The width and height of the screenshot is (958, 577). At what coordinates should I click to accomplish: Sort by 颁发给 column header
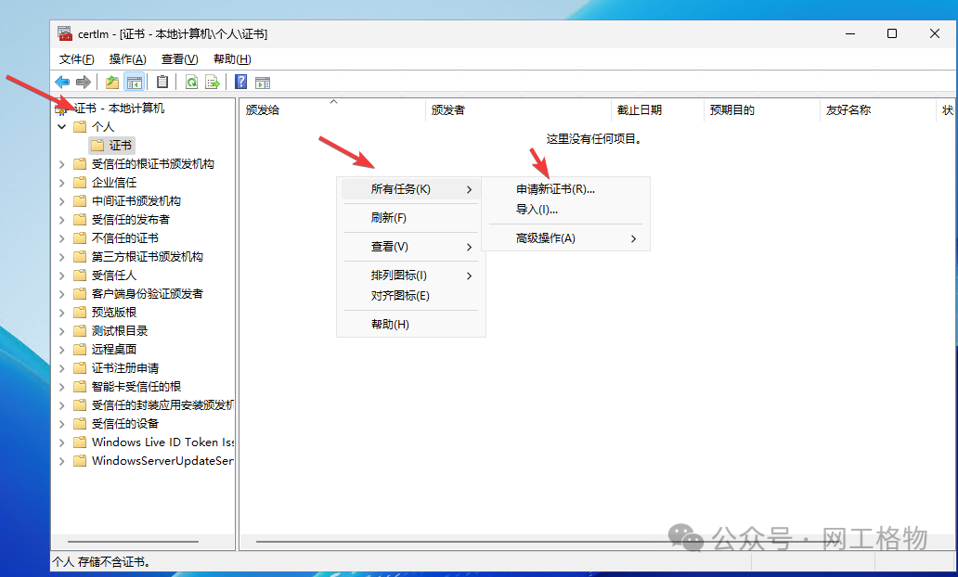332,109
